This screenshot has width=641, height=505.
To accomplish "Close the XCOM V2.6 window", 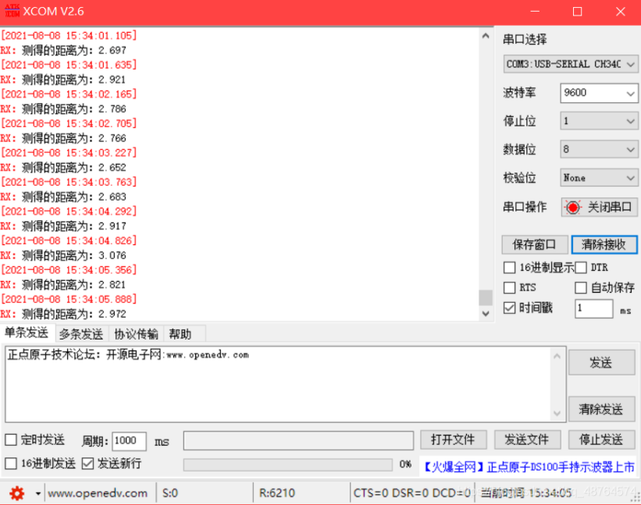I will (620, 12).
